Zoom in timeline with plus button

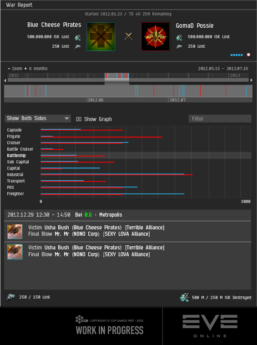pyautogui.click(x=25, y=68)
